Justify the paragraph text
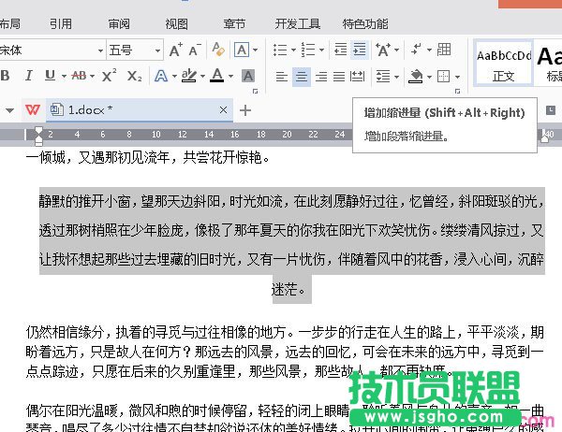This screenshot has width=562, height=432. [x=339, y=77]
